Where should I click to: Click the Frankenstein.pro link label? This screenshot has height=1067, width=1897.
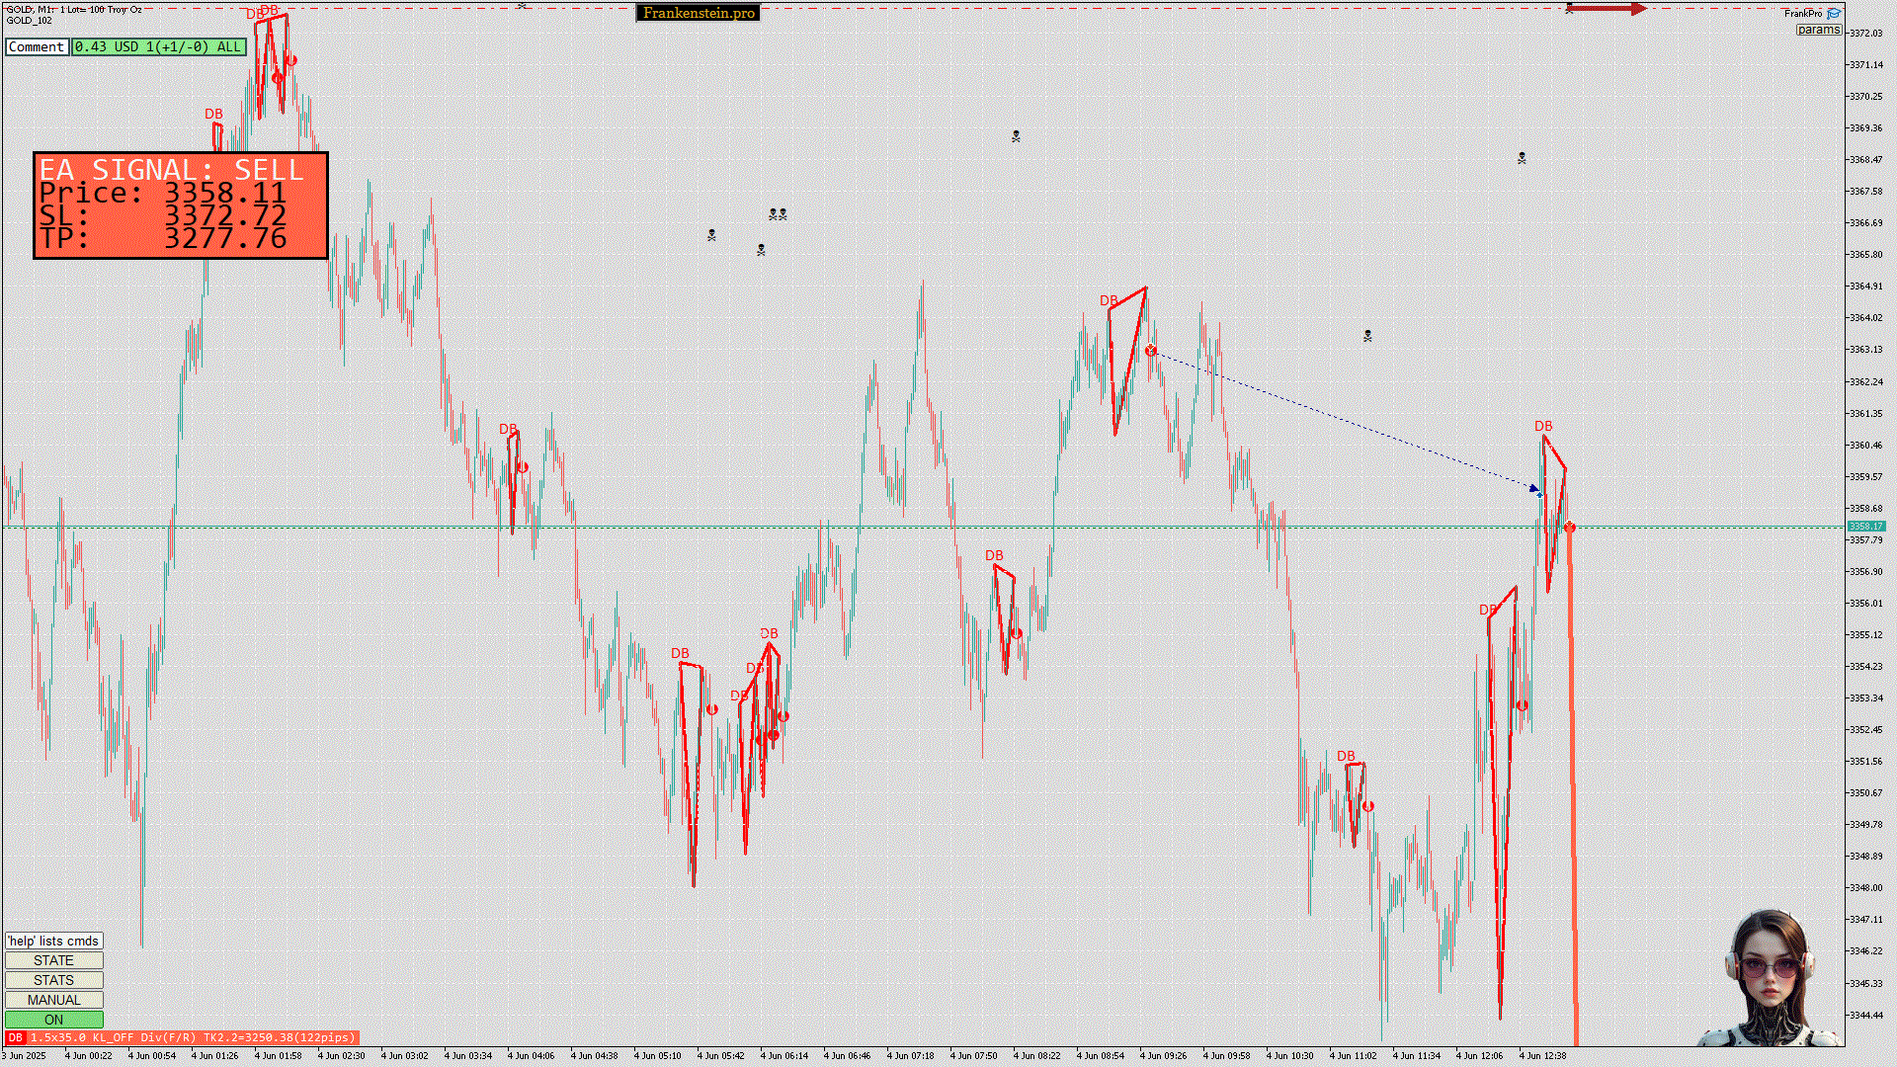(698, 13)
